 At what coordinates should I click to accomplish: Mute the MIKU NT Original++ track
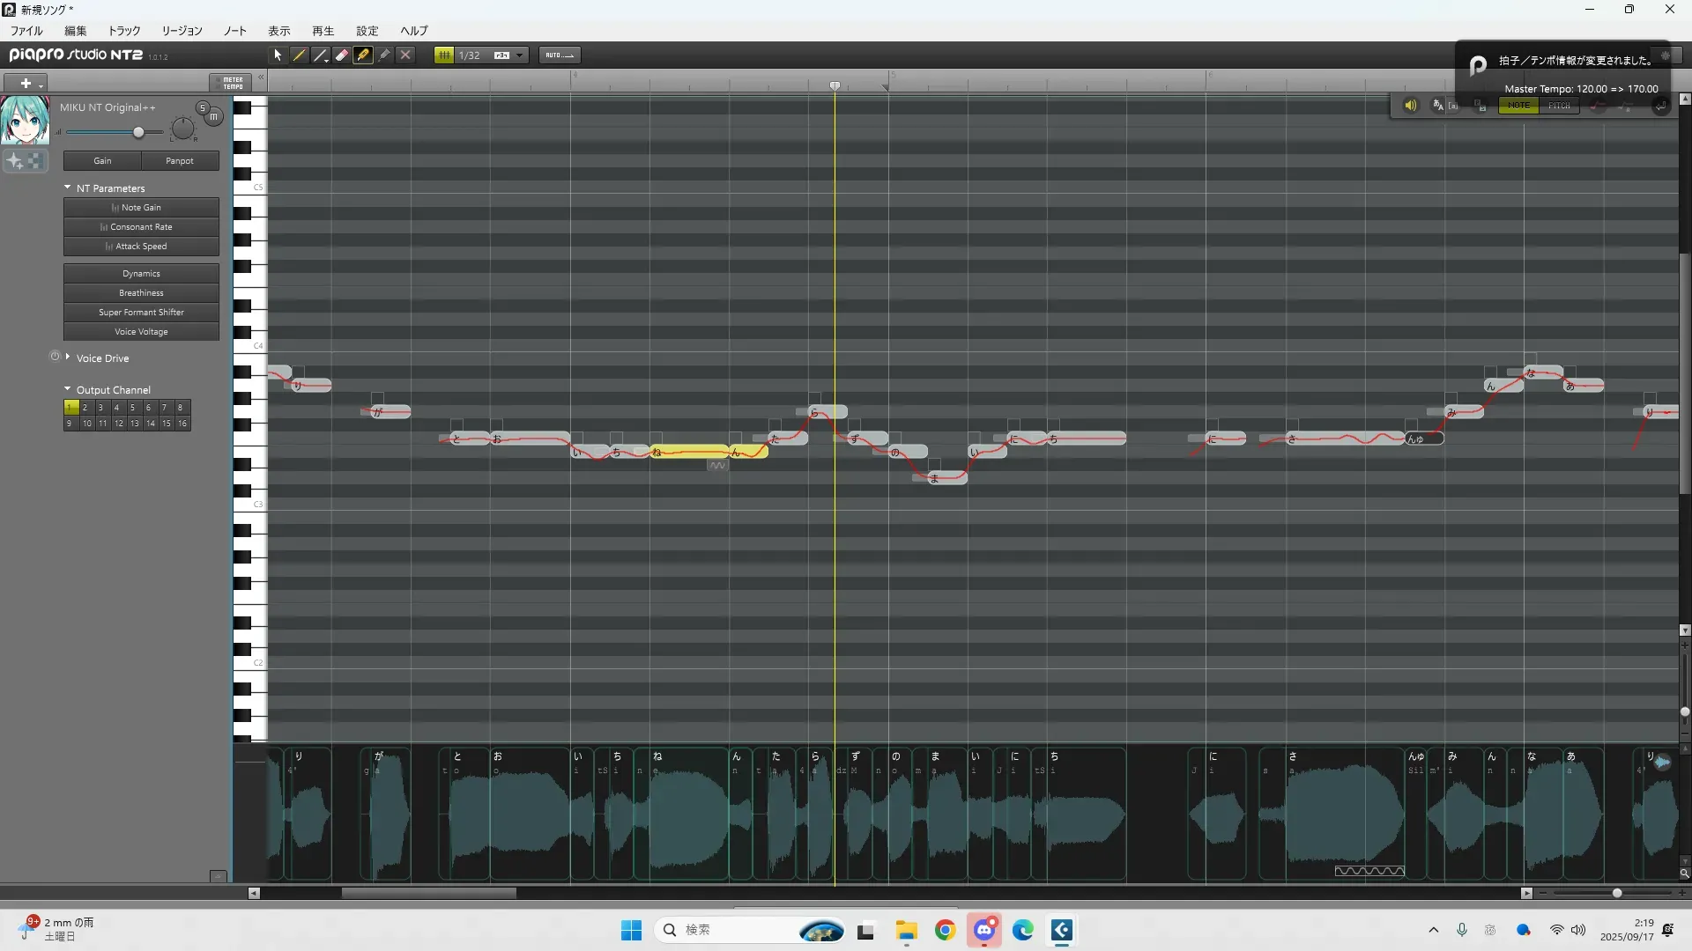click(x=214, y=116)
